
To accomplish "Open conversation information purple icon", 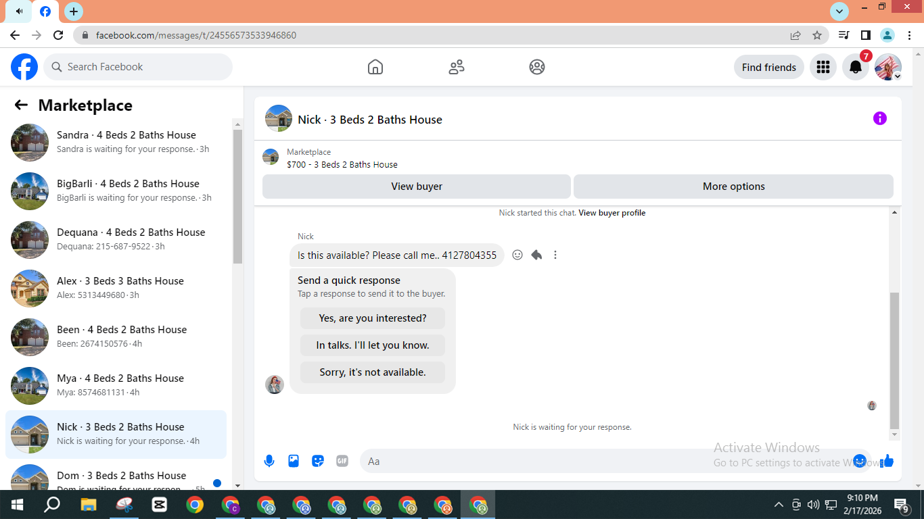I will pos(880,118).
